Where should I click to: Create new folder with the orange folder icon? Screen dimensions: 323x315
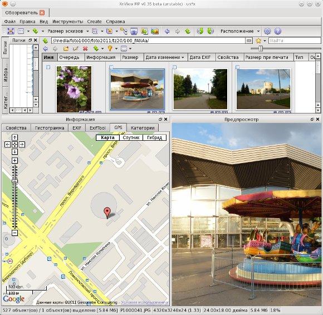click(66, 49)
